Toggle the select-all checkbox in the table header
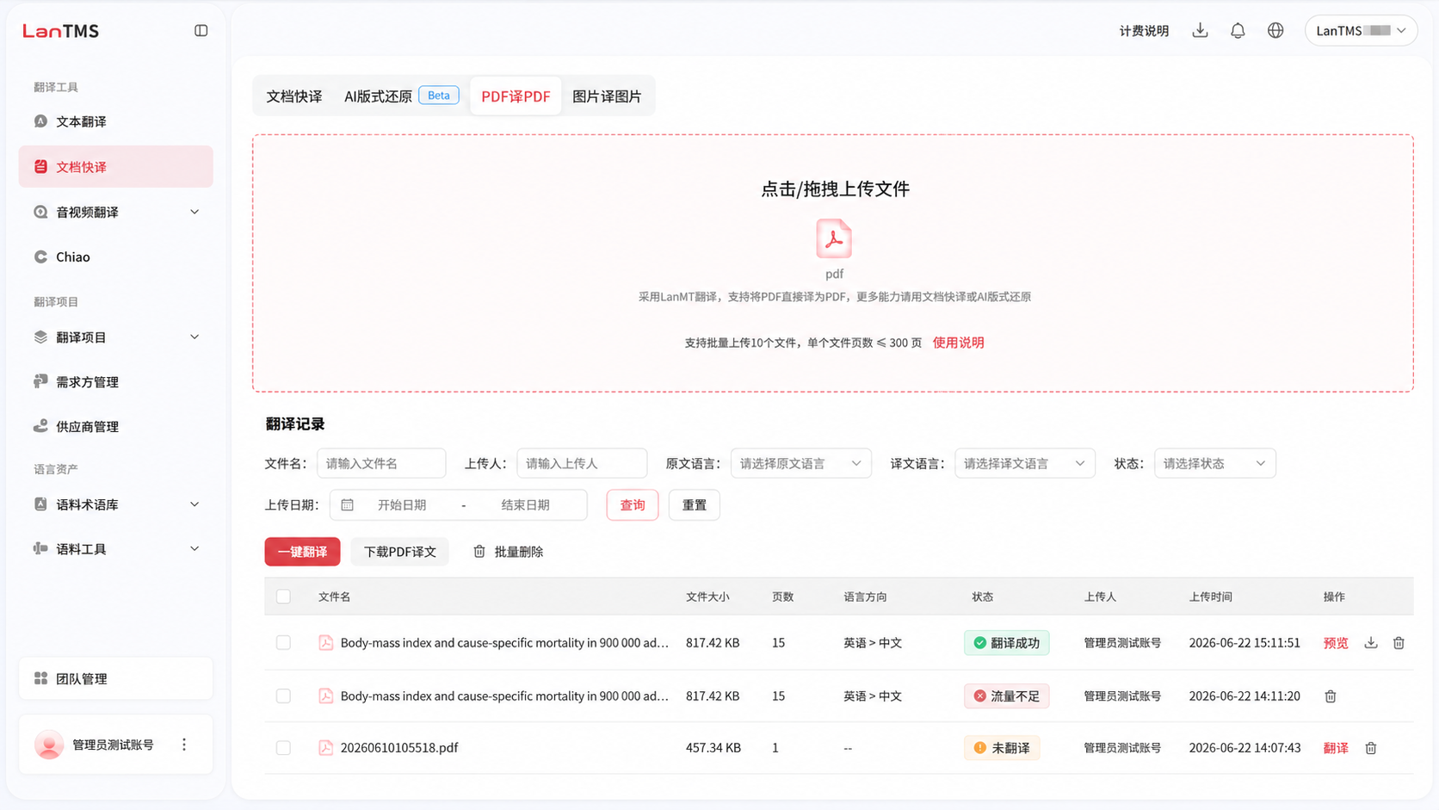1439x810 pixels. pyautogui.click(x=283, y=597)
